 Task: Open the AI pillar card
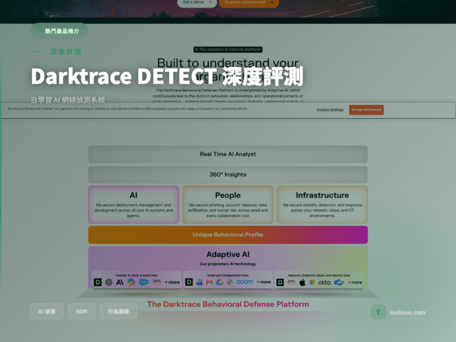point(134,205)
